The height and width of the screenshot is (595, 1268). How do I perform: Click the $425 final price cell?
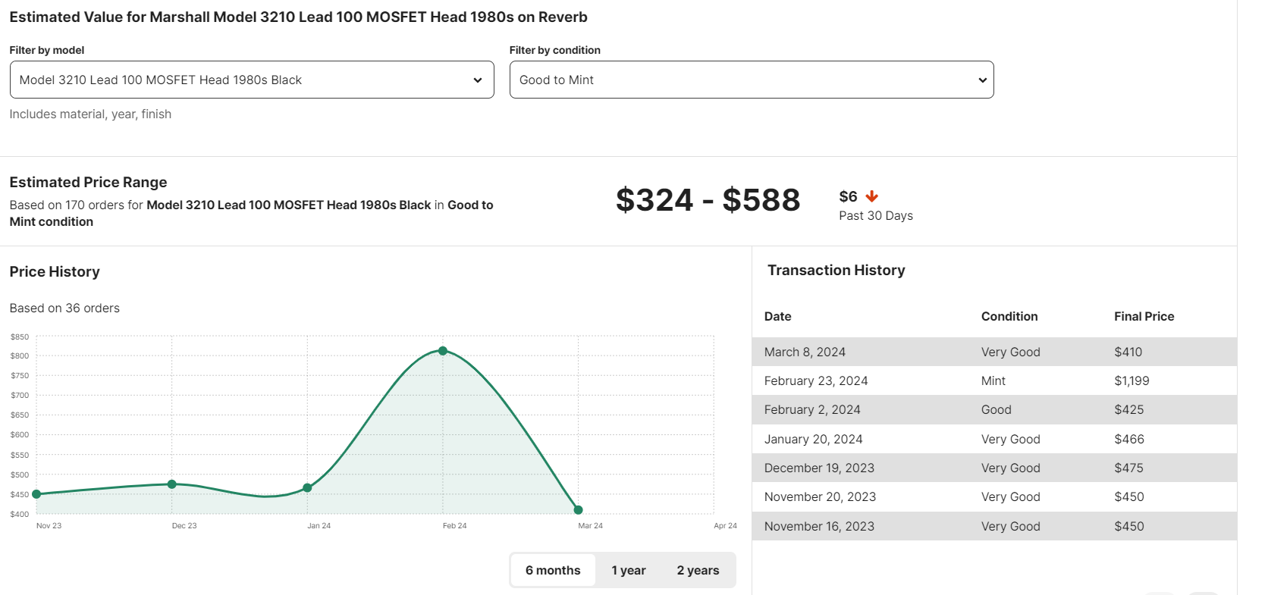1129,409
